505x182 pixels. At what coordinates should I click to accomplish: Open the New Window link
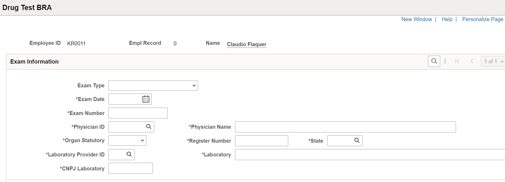pyautogui.click(x=417, y=19)
